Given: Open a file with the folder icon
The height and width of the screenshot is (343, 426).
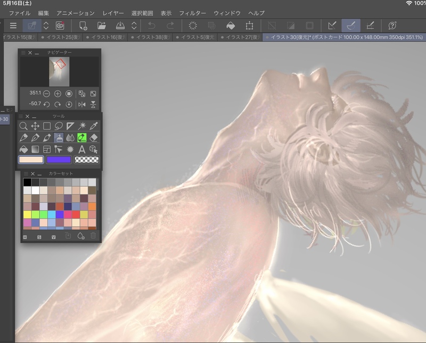Looking at the screenshot, I should click(x=101, y=26).
